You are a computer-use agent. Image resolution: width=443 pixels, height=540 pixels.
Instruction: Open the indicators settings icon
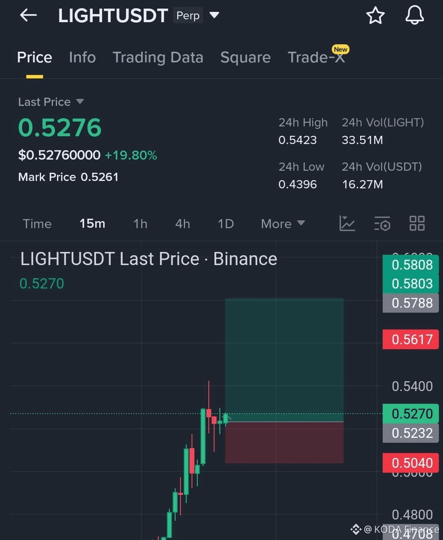[382, 224]
